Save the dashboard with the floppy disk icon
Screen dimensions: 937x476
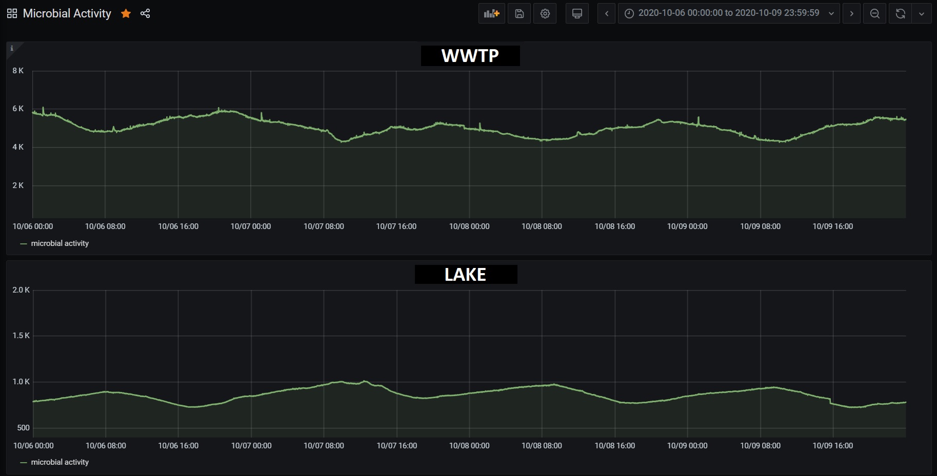click(x=519, y=14)
